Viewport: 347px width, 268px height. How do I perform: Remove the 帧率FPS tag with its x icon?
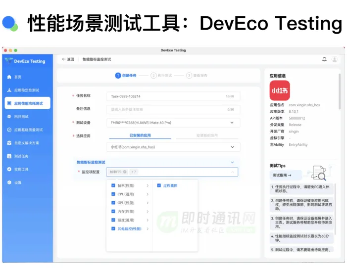click(x=125, y=172)
